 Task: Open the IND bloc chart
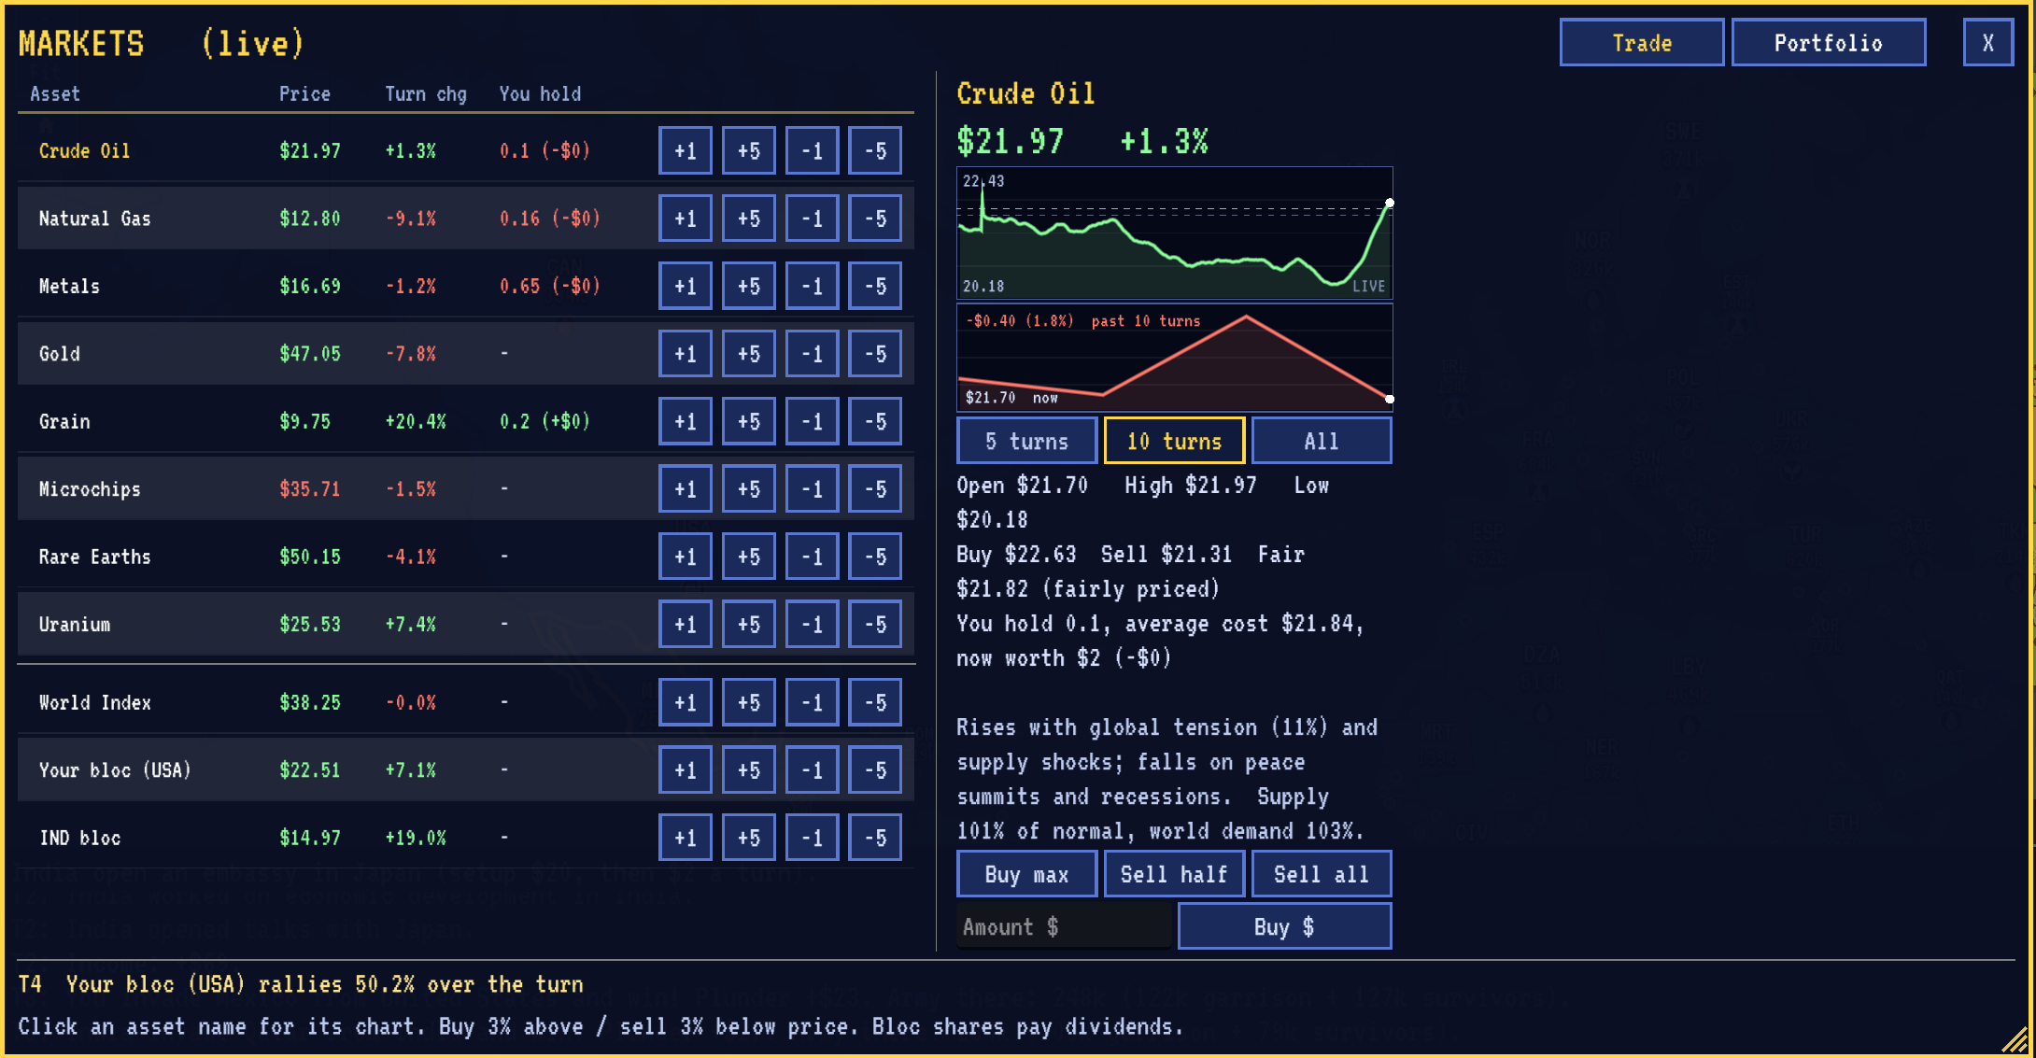coord(79,838)
